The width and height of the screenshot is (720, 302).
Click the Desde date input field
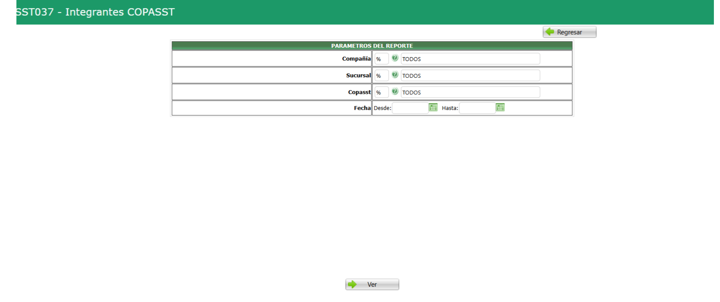(410, 108)
